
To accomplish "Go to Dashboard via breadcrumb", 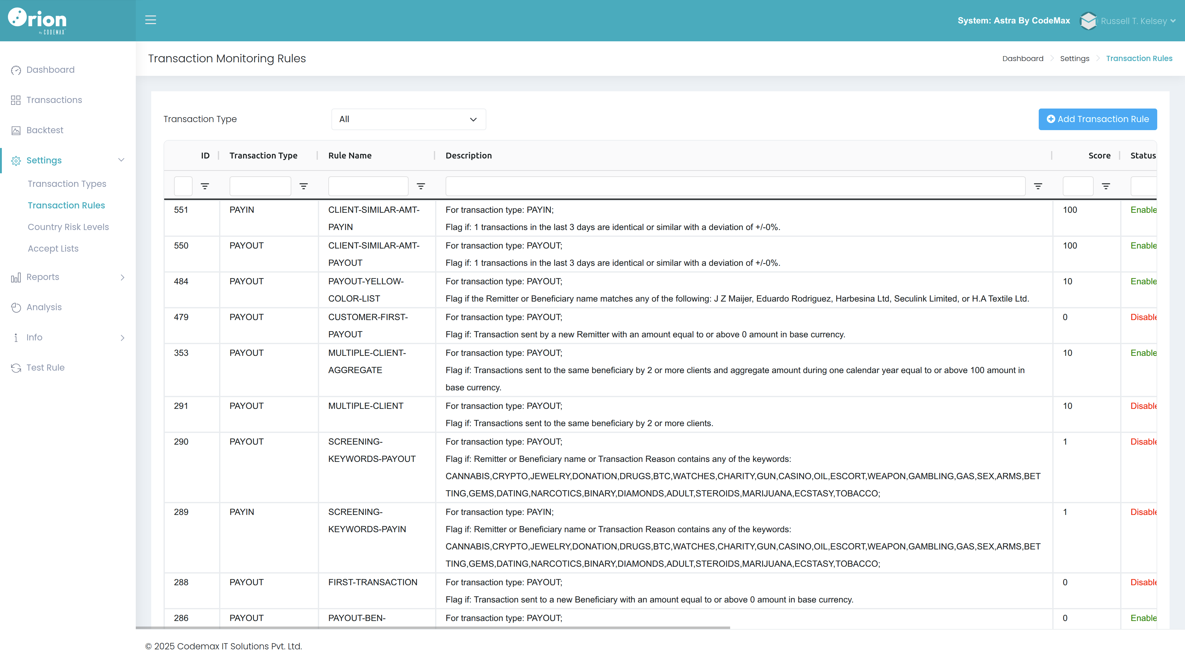I will click(1023, 59).
